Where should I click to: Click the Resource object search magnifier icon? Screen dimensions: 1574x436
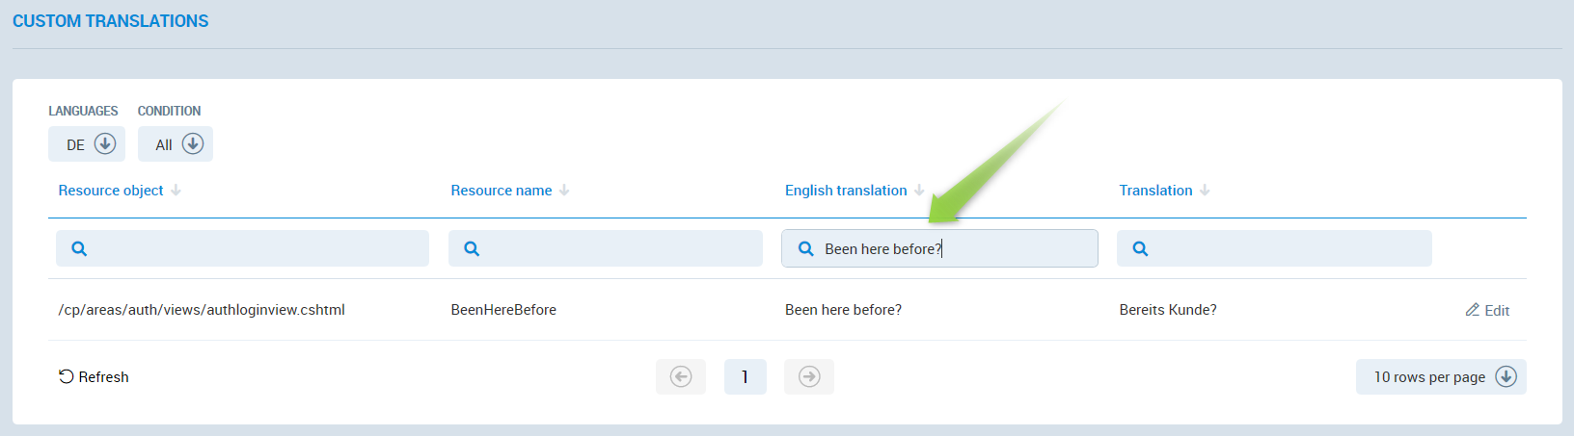(79, 248)
